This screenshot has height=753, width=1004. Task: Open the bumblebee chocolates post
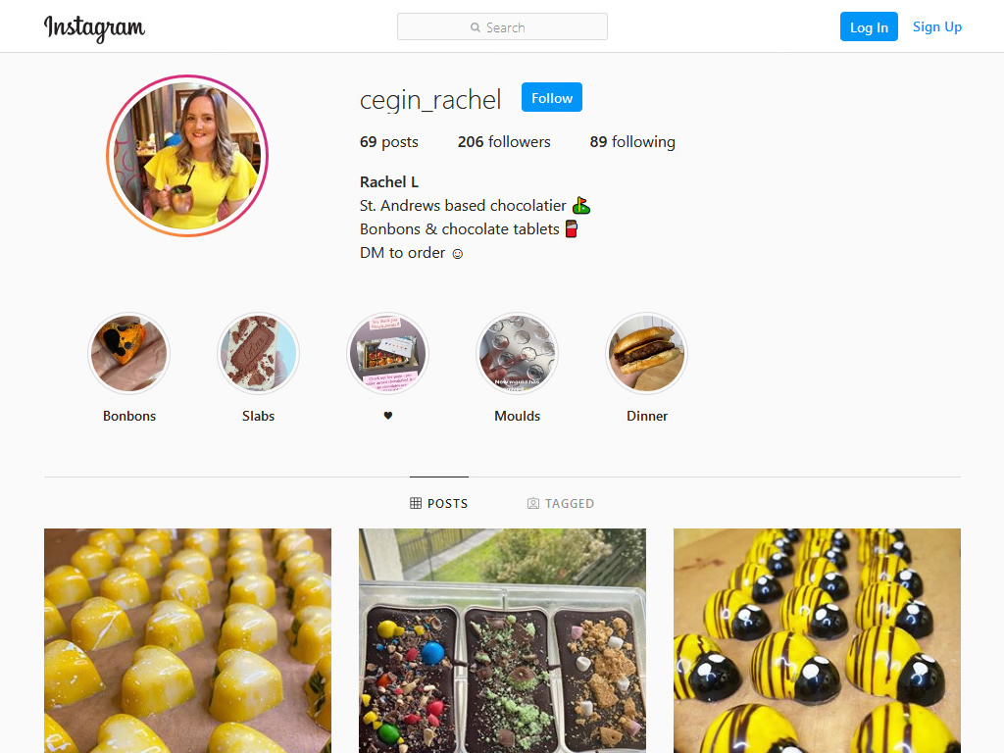[817, 640]
